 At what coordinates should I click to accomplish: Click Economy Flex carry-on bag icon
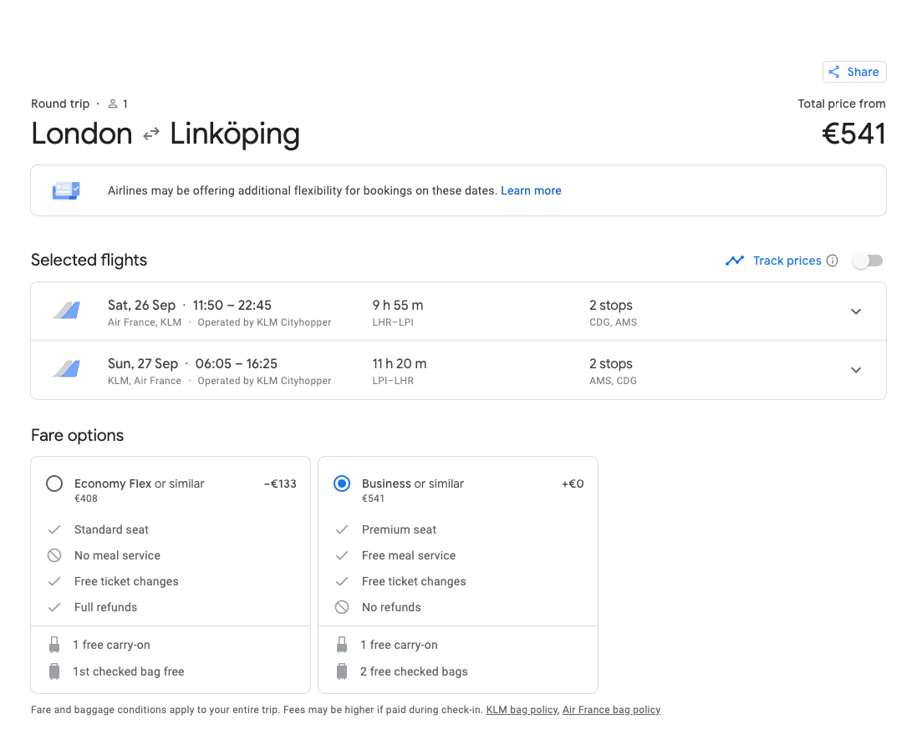click(54, 645)
